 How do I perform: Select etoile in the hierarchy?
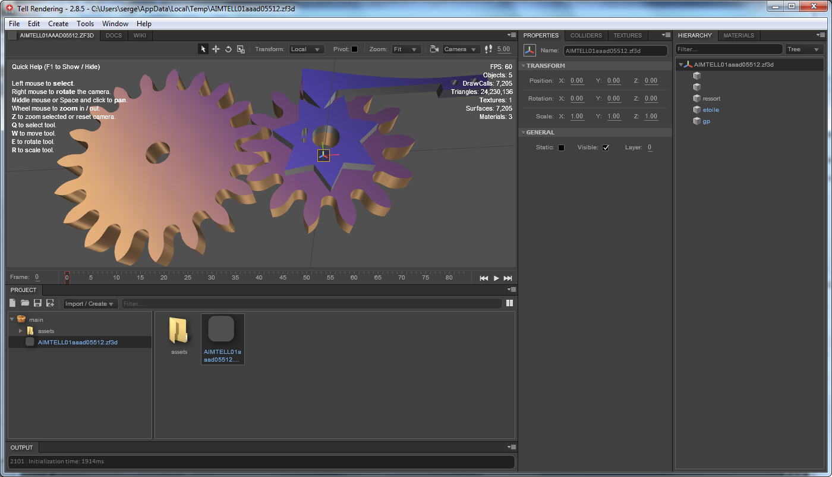pyautogui.click(x=711, y=110)
